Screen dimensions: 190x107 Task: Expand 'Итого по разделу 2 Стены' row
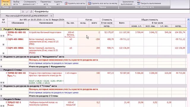tap(1, 96)
